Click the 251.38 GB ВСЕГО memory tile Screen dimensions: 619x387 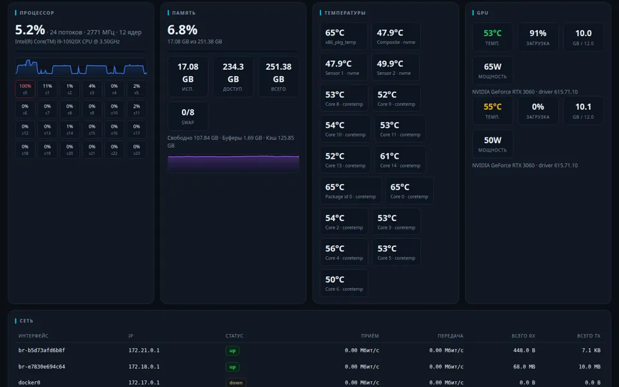(279, 77)
